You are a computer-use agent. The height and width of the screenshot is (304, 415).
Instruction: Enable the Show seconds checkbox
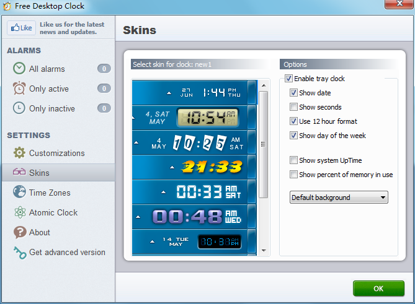pyautogui.click(x=294, y=107)
